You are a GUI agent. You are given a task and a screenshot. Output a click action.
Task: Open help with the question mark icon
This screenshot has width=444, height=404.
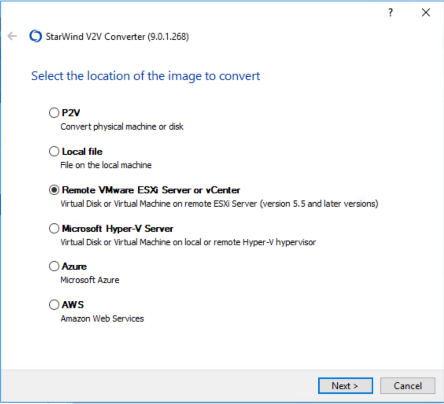point(391,13)
